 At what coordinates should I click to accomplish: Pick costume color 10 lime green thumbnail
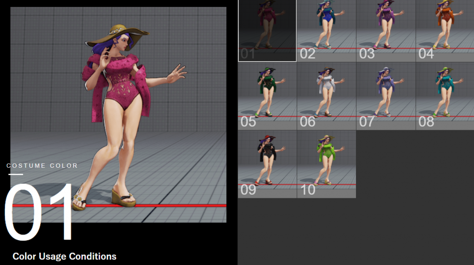326,164
